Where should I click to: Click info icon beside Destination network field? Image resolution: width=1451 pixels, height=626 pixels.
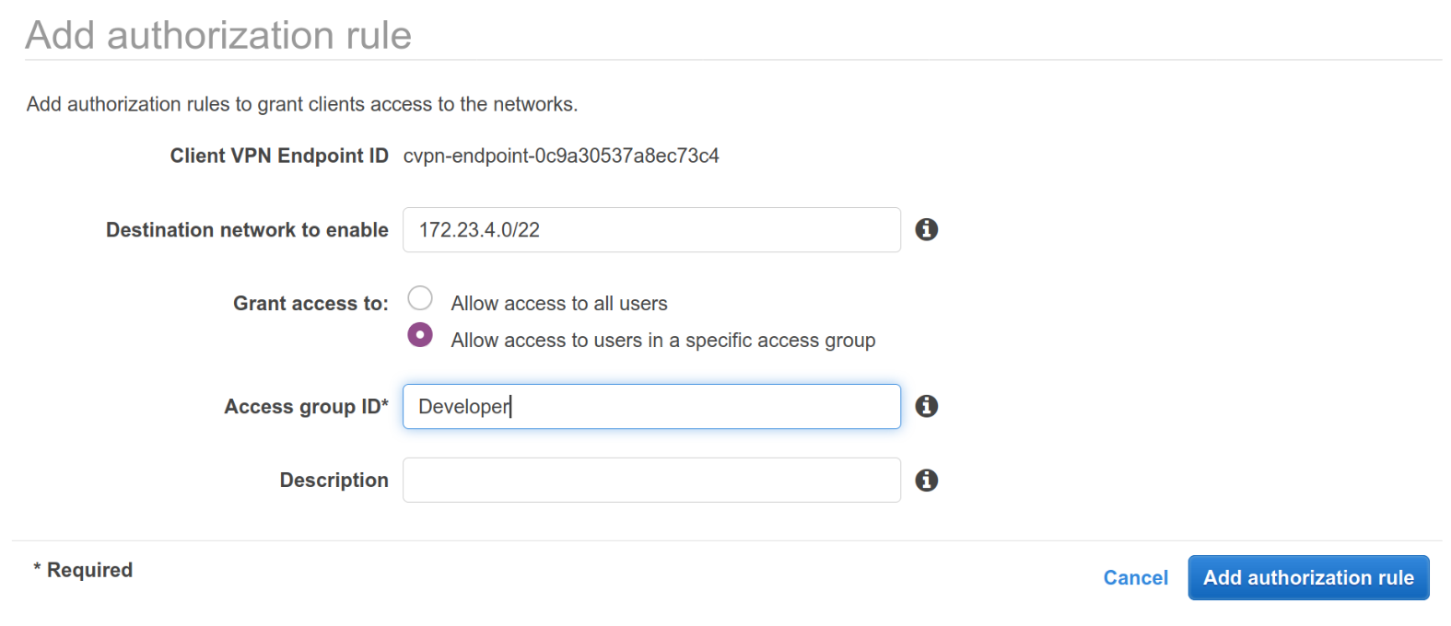[926, 229]
